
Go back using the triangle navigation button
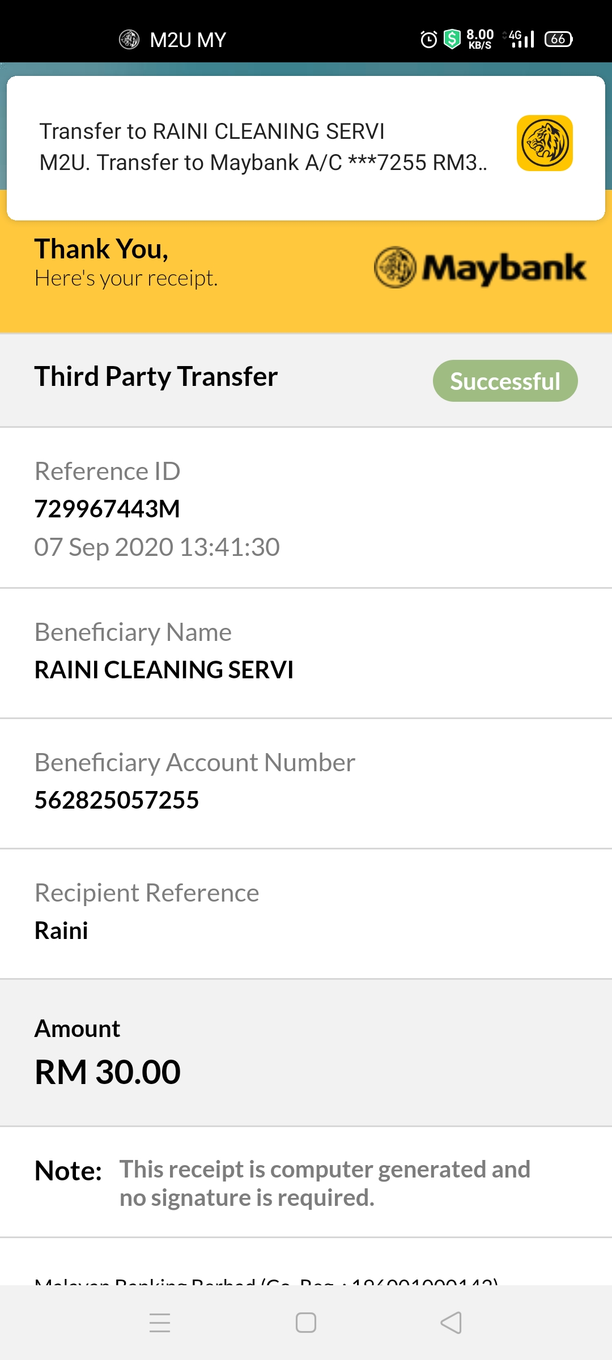click(451, 1323)
